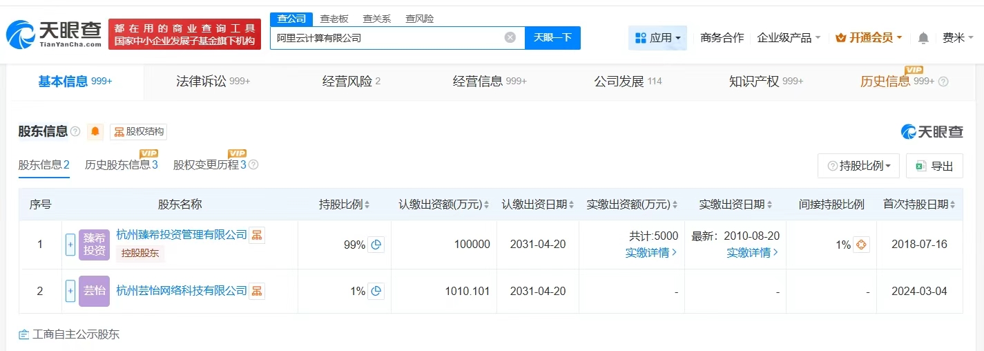Open the 经营信息 tab

490,82
